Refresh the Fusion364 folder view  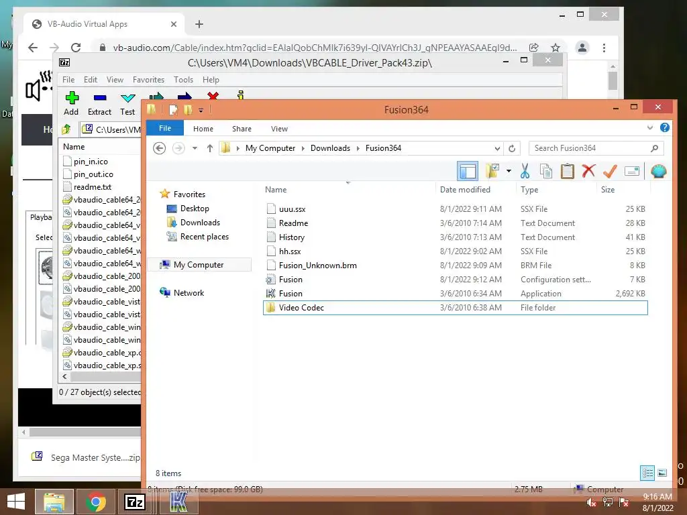[512, 148]
